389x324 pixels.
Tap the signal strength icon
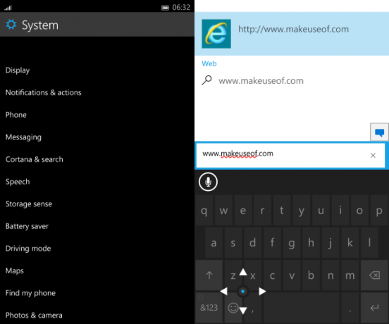tap(8, 8)
